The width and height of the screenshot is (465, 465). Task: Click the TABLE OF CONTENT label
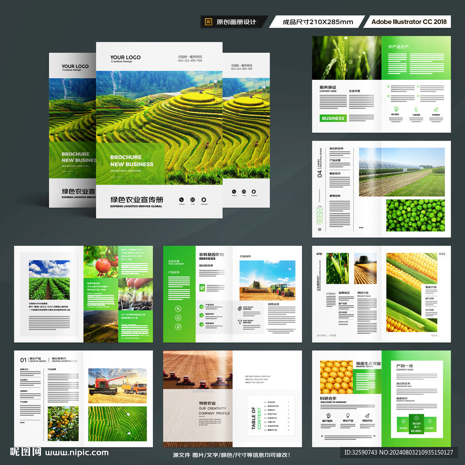pos(256,418)
